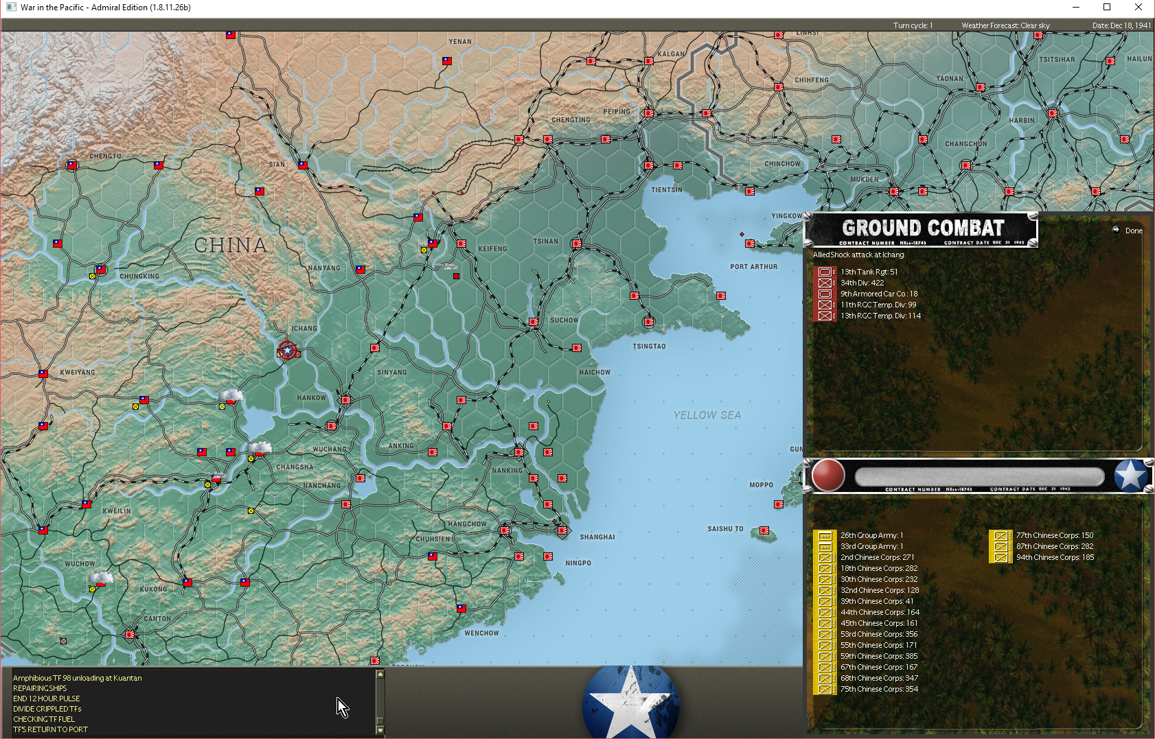This screenshot has height=739, width=1155.
Task: Click the Japanese base marker at Peiping
Action: coord(649,113)
